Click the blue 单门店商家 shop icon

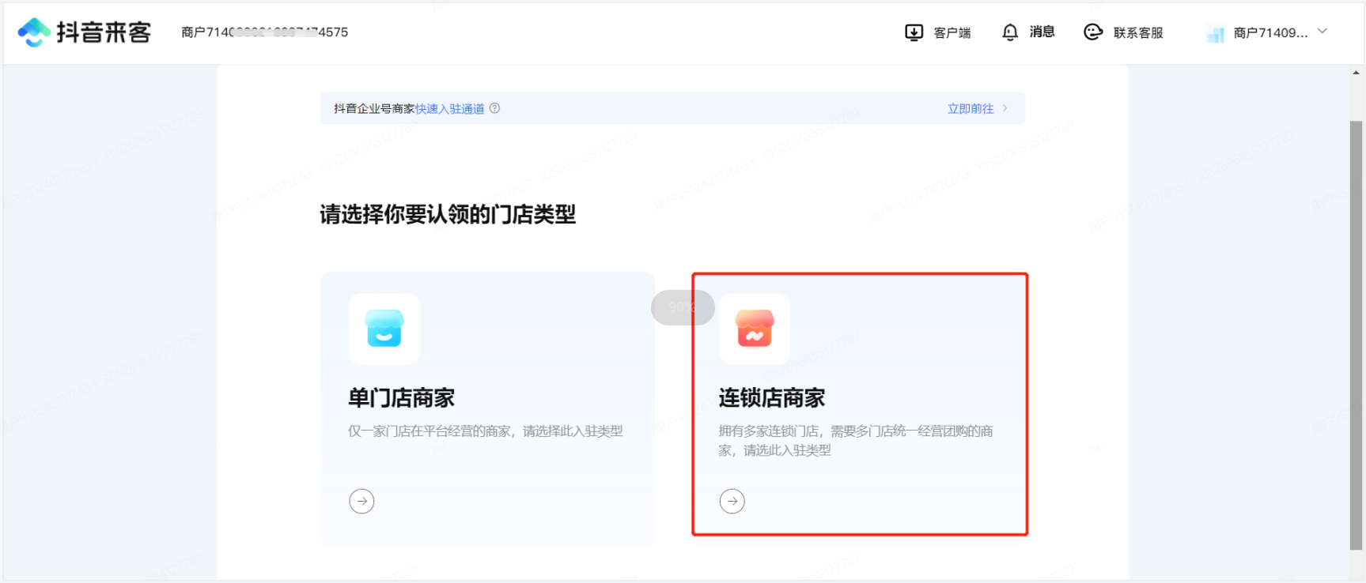[x=384, y=329]
